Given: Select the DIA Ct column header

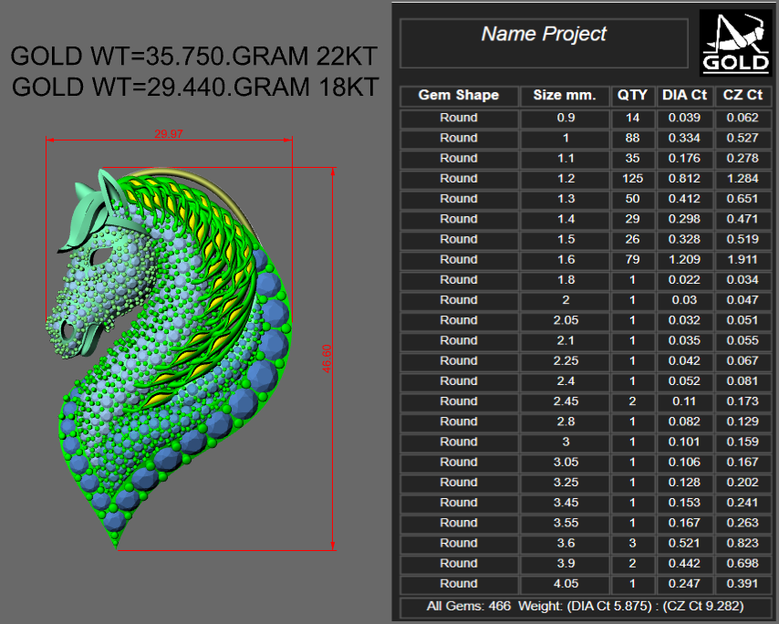Looking at the screenshot, I should 685,96.
